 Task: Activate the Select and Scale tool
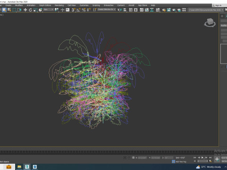[35, 10]
